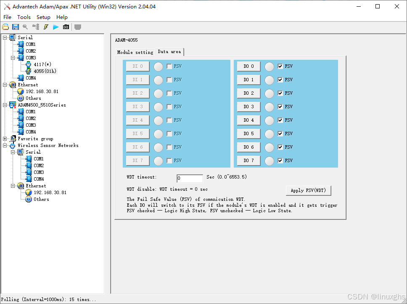The image size is (407, 304).
Task: Toggle the DO 0 output button
Action: 248,66
